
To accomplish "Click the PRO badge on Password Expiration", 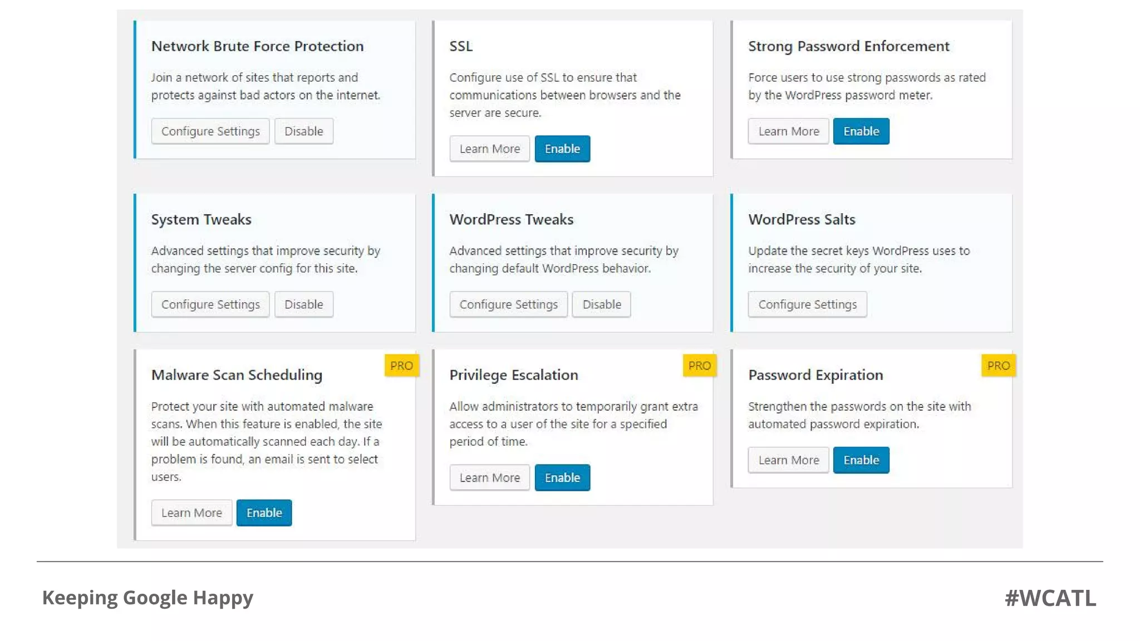I will tap(998, 366).
